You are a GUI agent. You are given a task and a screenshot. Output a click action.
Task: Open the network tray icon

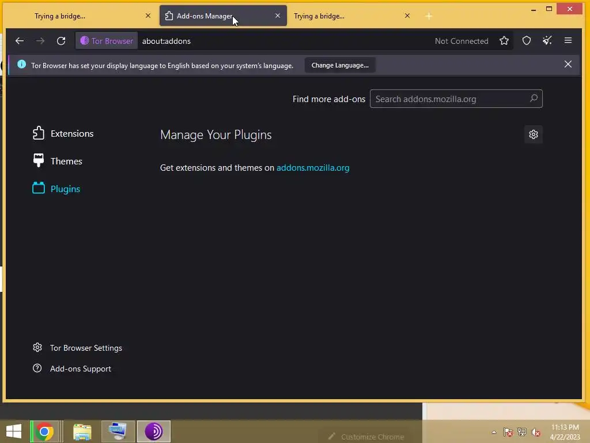(x=522, y=432)
